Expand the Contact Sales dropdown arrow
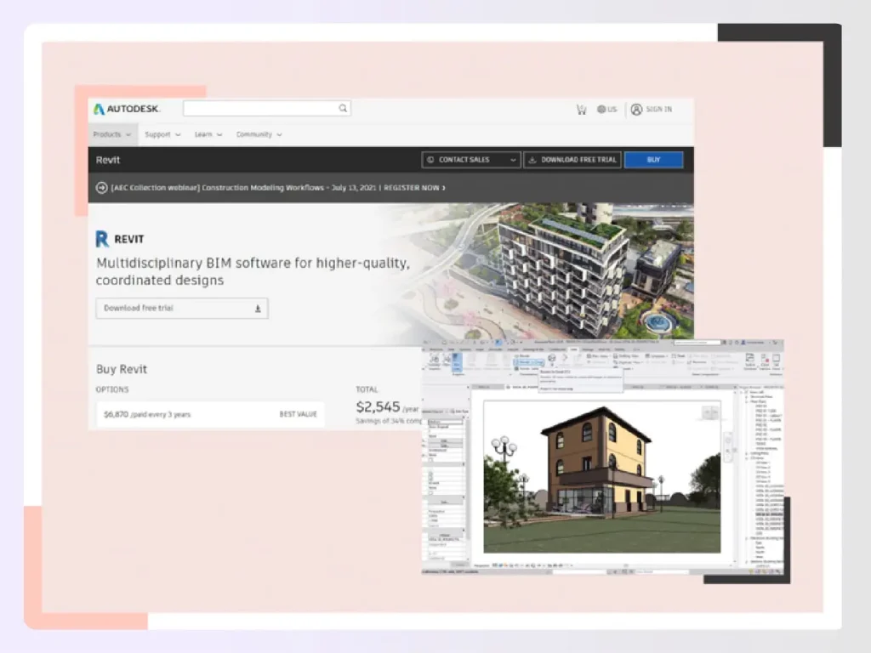This screenshot has height=653, width=871. coord(514,160)
